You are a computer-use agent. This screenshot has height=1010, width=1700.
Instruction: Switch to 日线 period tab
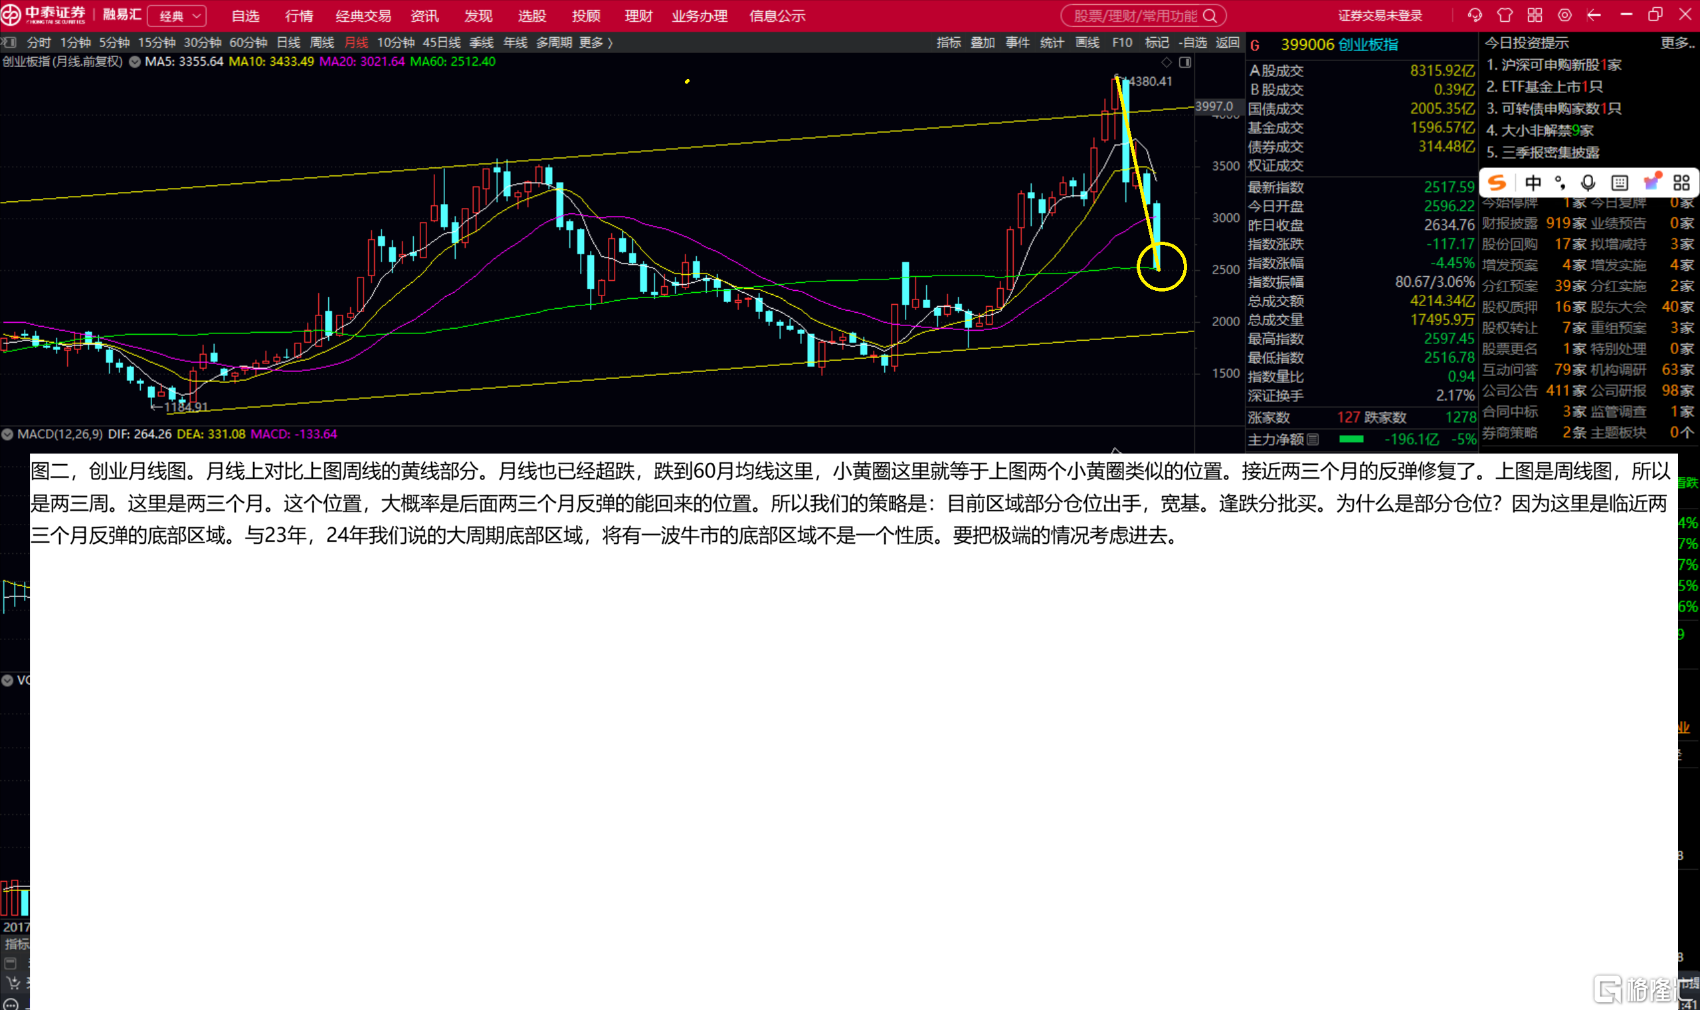[289, 42]
